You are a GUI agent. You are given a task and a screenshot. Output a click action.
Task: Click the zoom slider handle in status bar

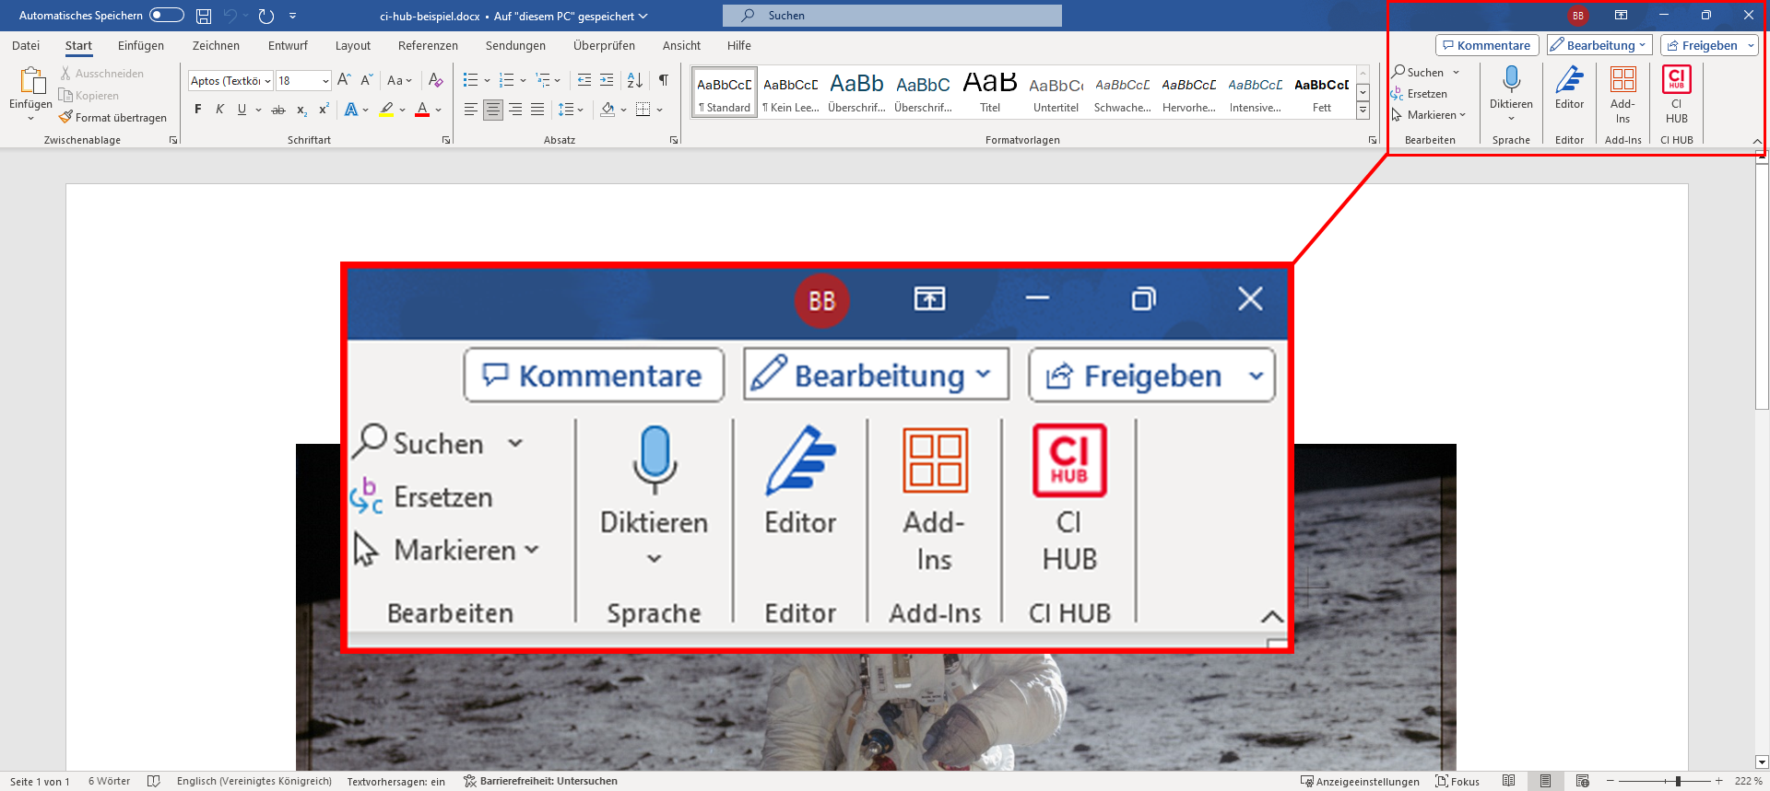[x=1678, y=781]
